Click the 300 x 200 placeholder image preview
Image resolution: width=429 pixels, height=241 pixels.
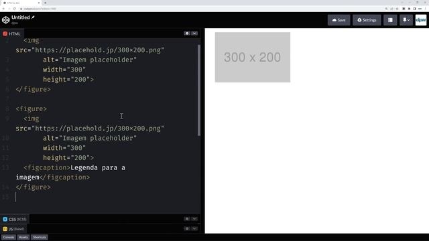click(253, 57)
